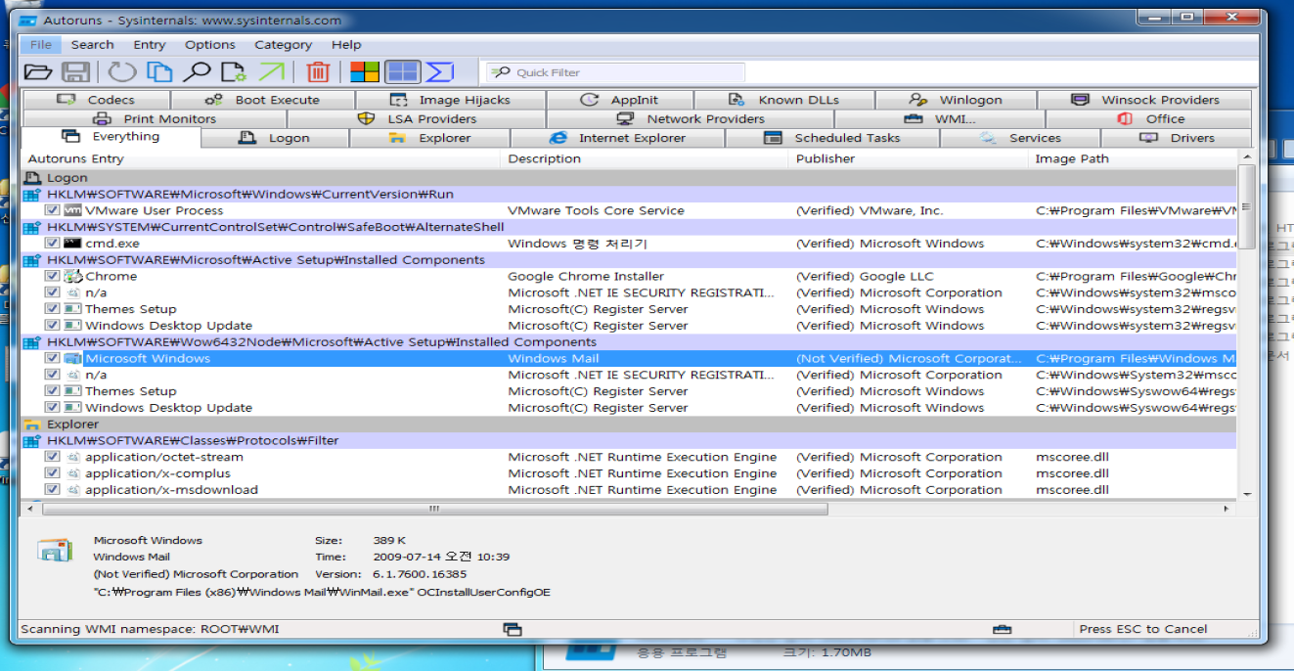Switch to the Services tab

1020,138
